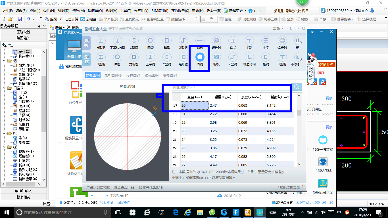
Task: Open 帮助 dropdown in steel dialog
Action: coord(278,29)
